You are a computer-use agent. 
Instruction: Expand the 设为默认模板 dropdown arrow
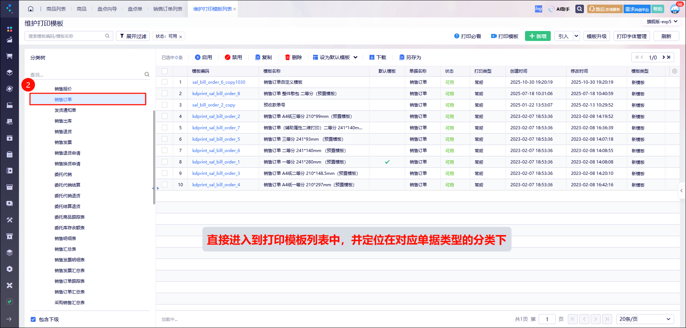(x=355, y=57)
